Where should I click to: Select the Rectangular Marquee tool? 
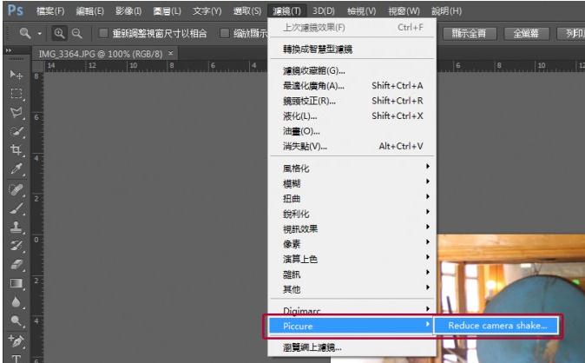click(x=16, y=94)
